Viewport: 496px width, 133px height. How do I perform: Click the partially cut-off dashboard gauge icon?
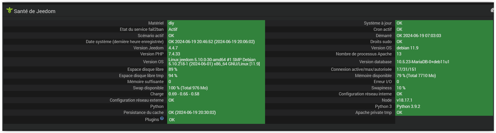click(492, 10)
